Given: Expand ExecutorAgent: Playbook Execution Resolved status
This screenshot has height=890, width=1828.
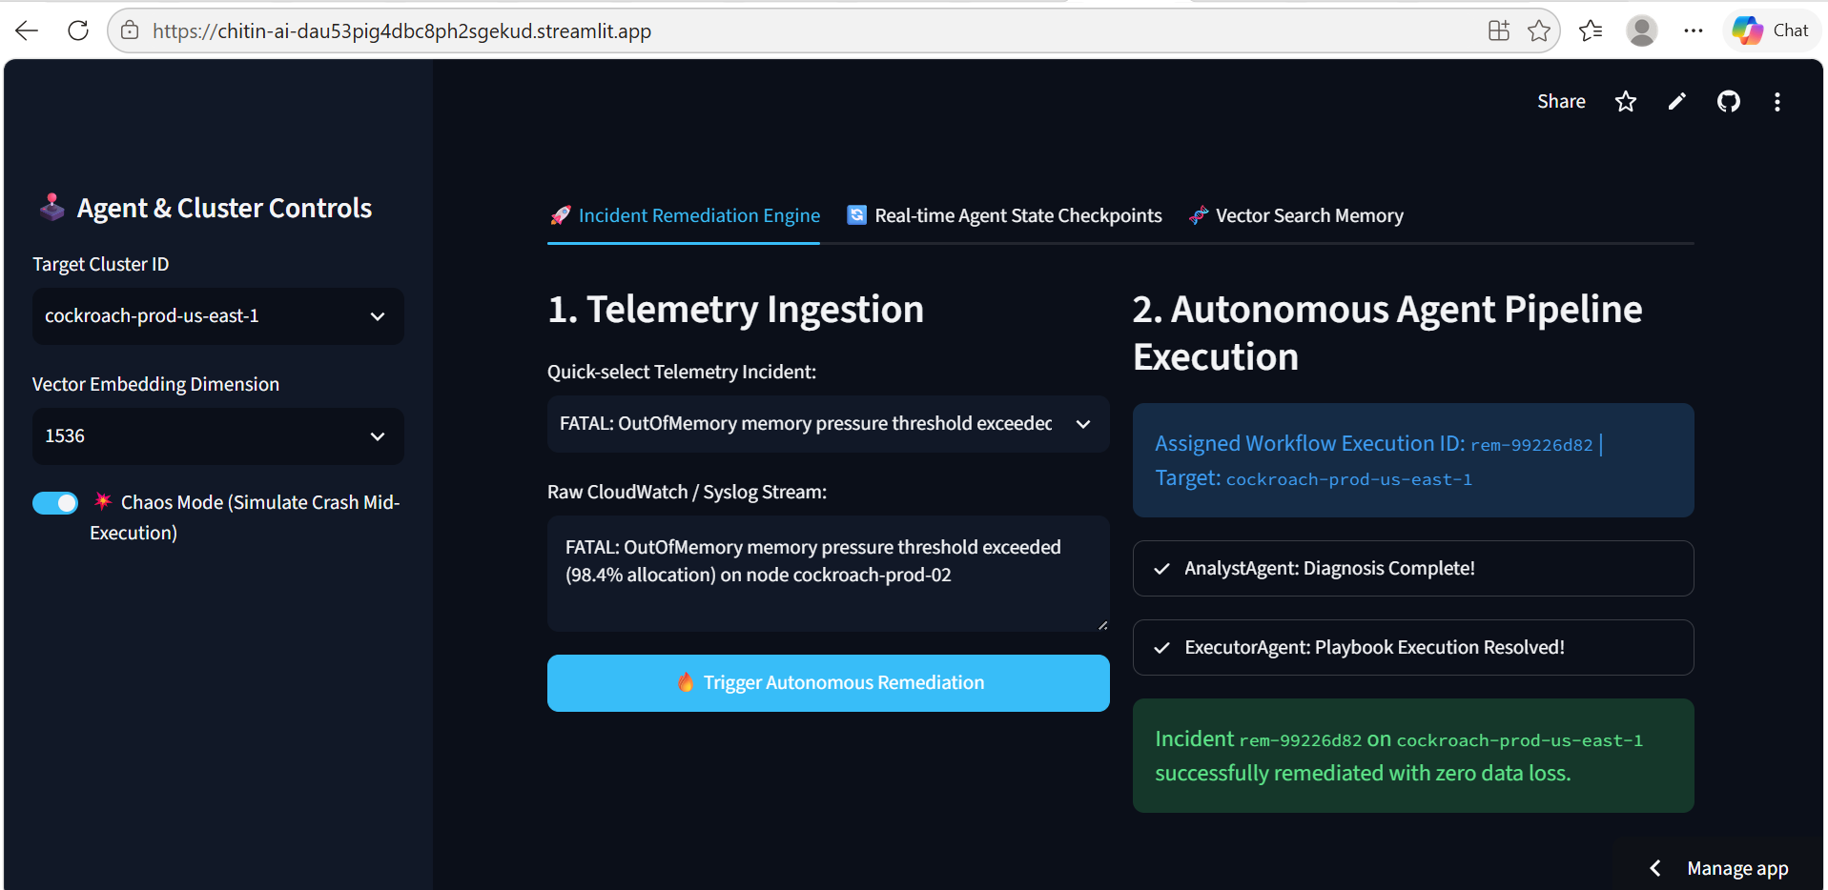Looking at the screenshot, I should point(1413,648).
